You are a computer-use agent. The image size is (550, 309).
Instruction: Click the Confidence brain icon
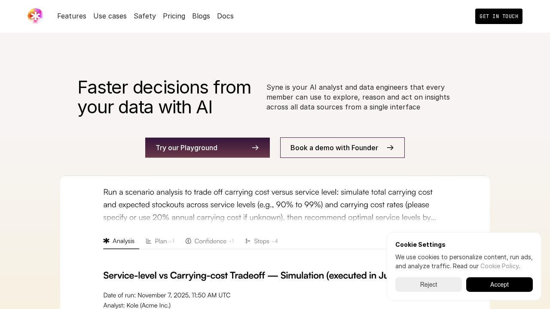coord(188,241)
